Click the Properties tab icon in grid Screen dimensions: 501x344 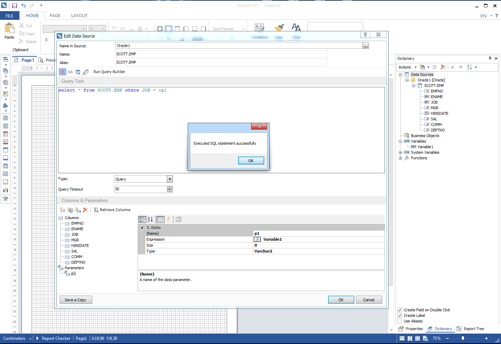pos(160,219)
